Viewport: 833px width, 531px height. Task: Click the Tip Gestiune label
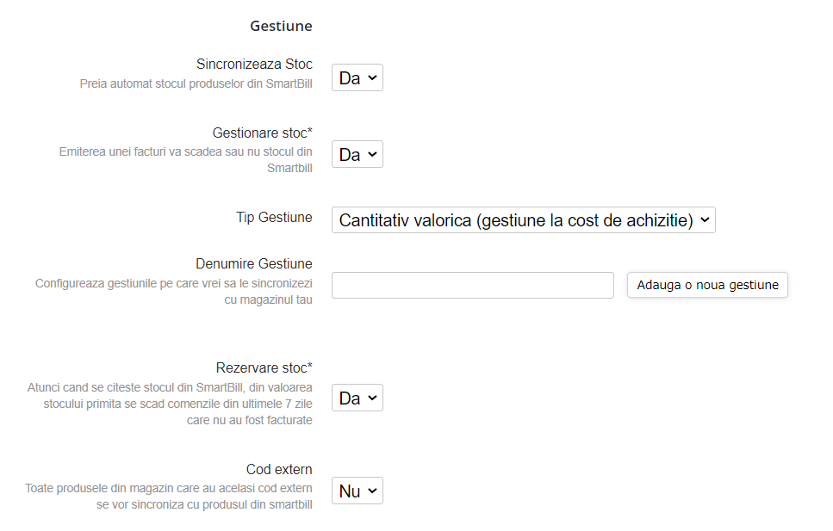(x=274, y=217)
